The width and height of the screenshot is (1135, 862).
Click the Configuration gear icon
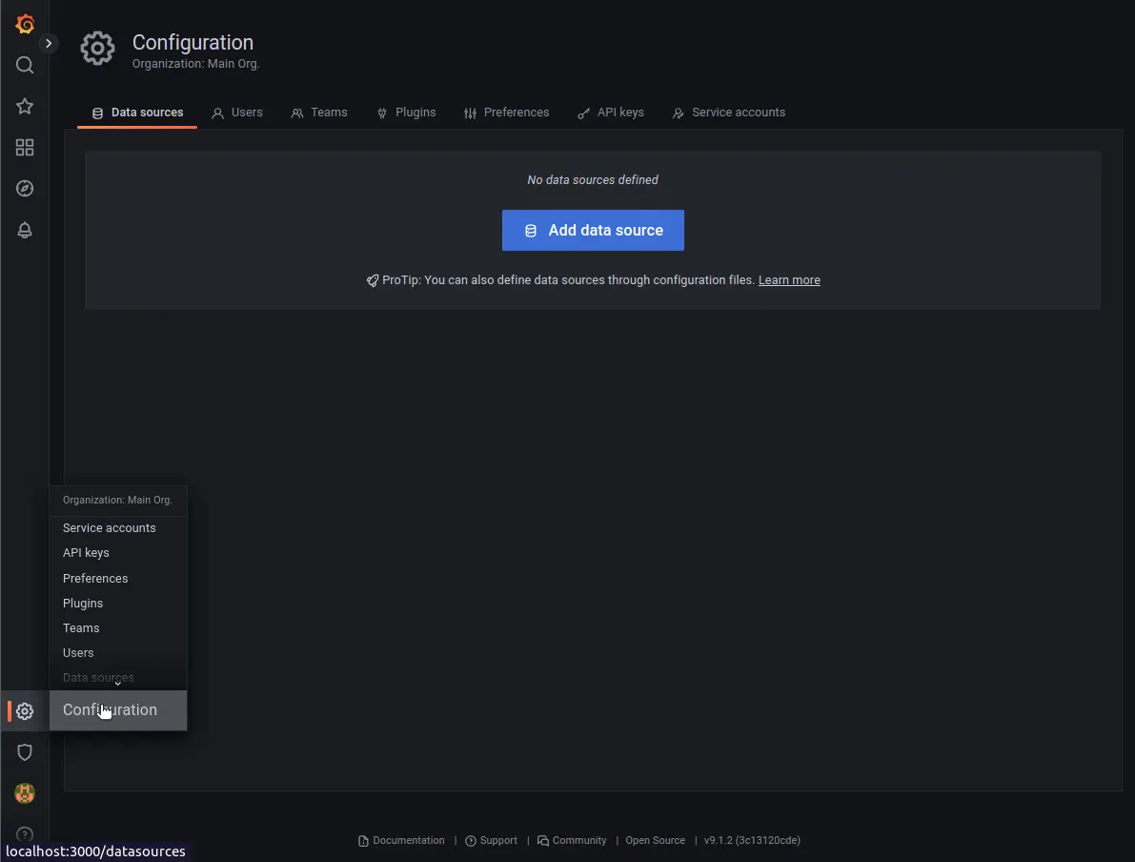tap(24, 710)
